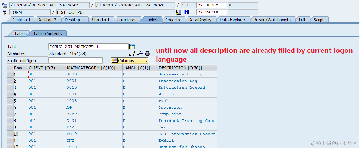Select the Tables main tab
Viewport: 359px width, 148px height.
click(x=151, y=20)
